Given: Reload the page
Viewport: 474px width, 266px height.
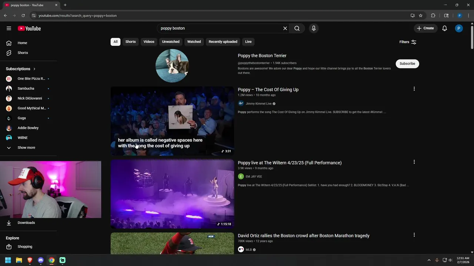Looking at the screenshot, I should click(x=23, y=16).
